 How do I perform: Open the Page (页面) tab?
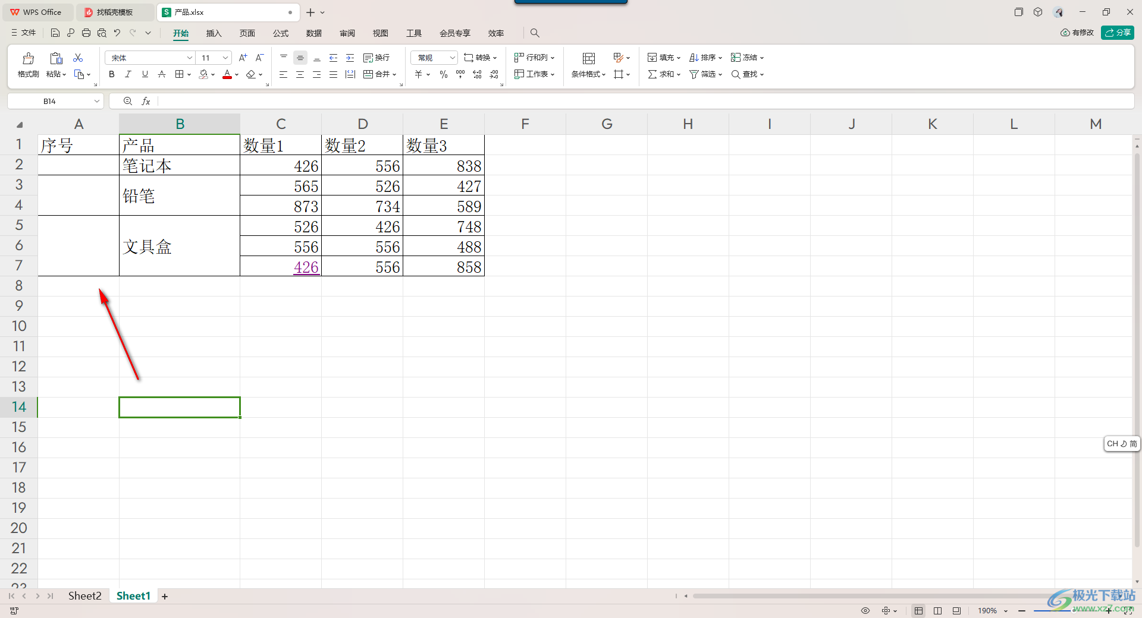click(247, 33)
